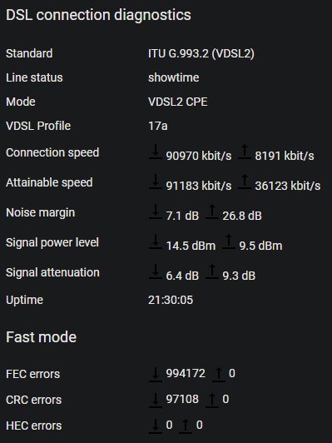The width and height of the screenshot is (332, 443).
Task: Click the download arrow next to 91183 kbit/s
Action: click(156, 182)
